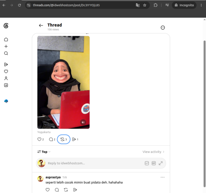This screenshot has width=206, height=193.
Task: Click the video thumbnail of the post
Action: [x=63, y=82]
